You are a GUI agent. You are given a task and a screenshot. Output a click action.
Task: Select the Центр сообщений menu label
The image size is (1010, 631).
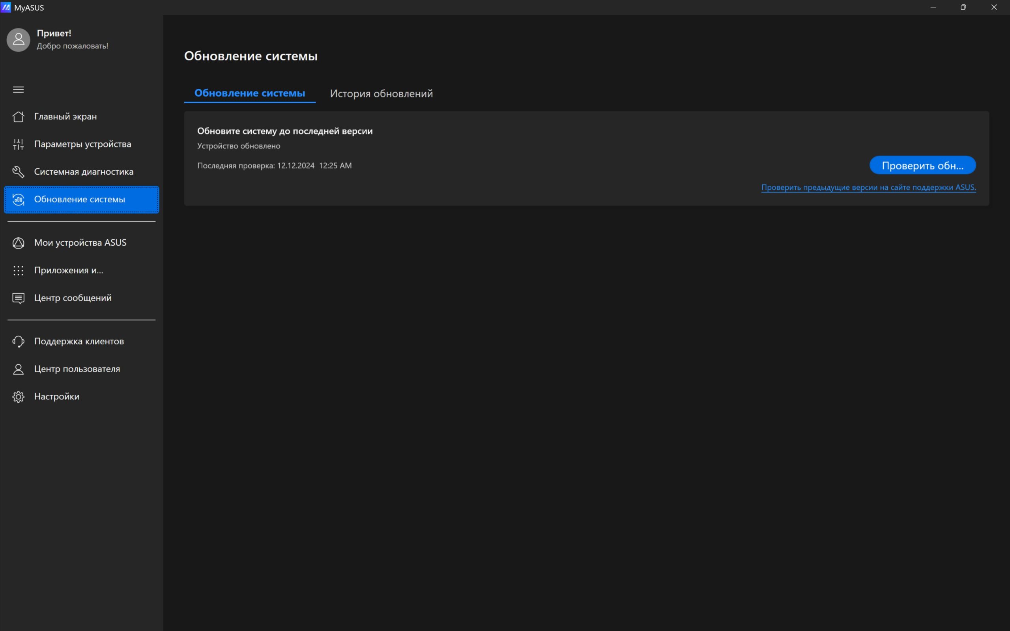click(73, 298)
